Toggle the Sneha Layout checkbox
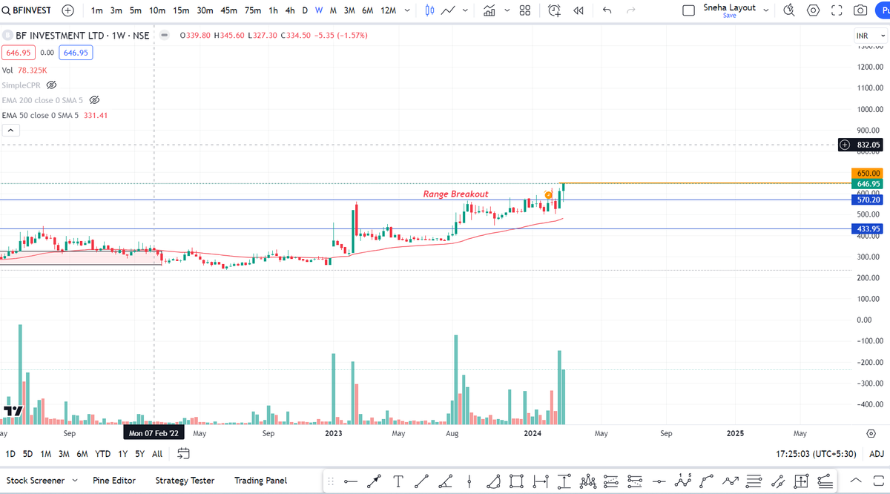 point(688,10)
